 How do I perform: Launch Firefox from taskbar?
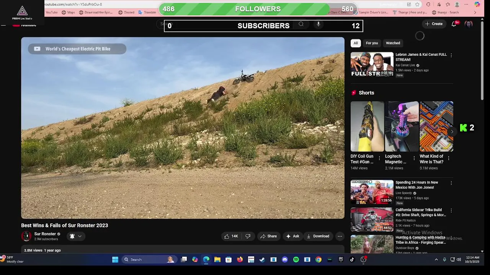point(240,260)
